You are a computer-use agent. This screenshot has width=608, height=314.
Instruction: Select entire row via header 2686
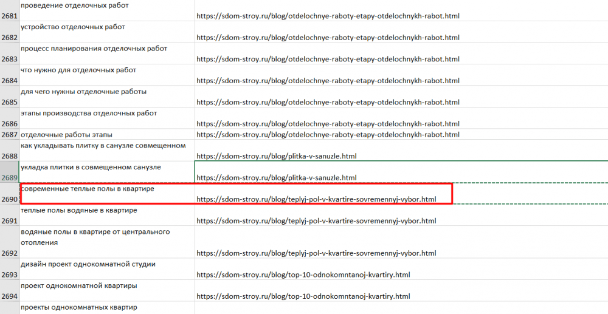tap(9, 118)
